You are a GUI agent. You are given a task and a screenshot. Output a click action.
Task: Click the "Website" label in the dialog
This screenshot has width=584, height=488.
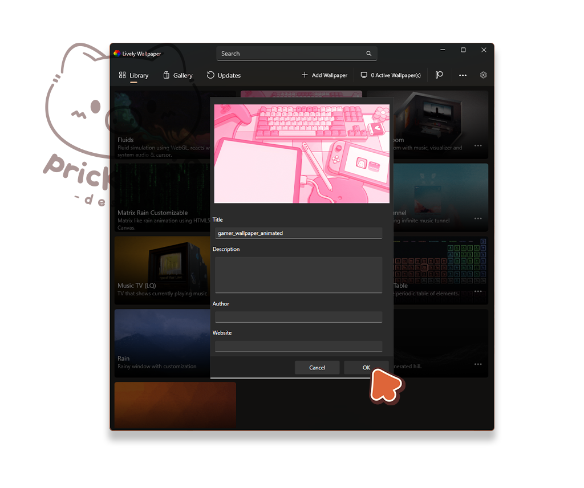pos(222,333)
